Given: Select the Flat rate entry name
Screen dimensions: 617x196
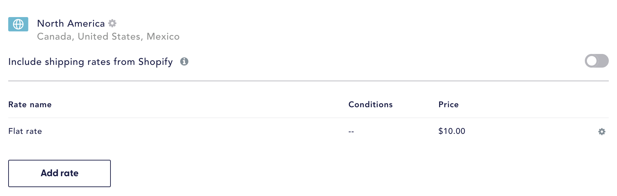Looking at the screenshot, I should pos(25,131).
